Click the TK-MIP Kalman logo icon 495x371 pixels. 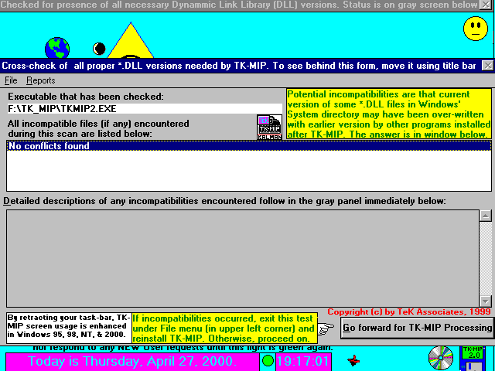pyautogui.click(x=269, y=127)
